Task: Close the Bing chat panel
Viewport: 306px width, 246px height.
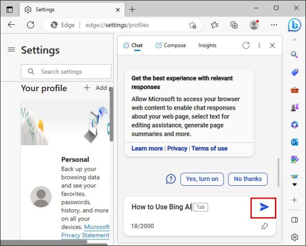Action: point(272,46)
